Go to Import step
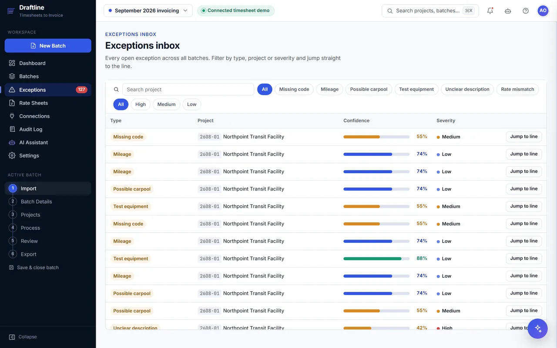This screenshot has width=557, height=348. (x=48, y=188)
